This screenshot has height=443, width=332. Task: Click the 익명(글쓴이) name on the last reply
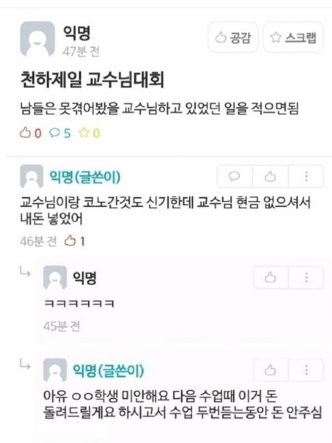pos(108,371)
